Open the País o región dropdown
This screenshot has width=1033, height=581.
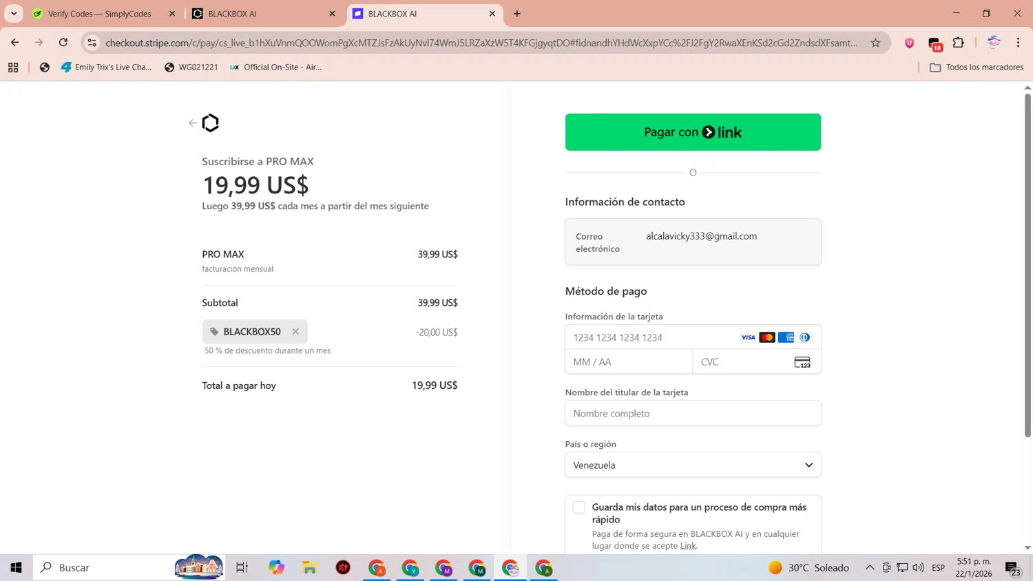pos(693,465)
